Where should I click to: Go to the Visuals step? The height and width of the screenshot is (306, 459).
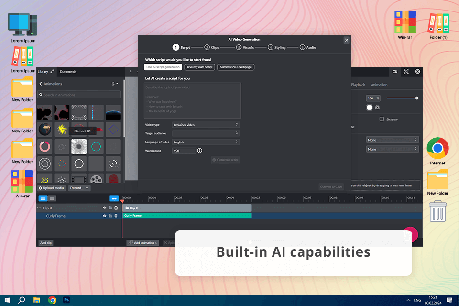tap(245, 47)
